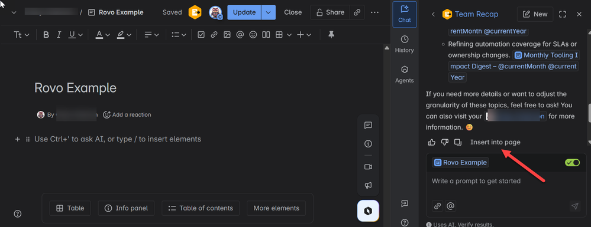The width and height of the screenshot is (591, 227).
Task: Open the Agents tab
Action: click(405, 74)
